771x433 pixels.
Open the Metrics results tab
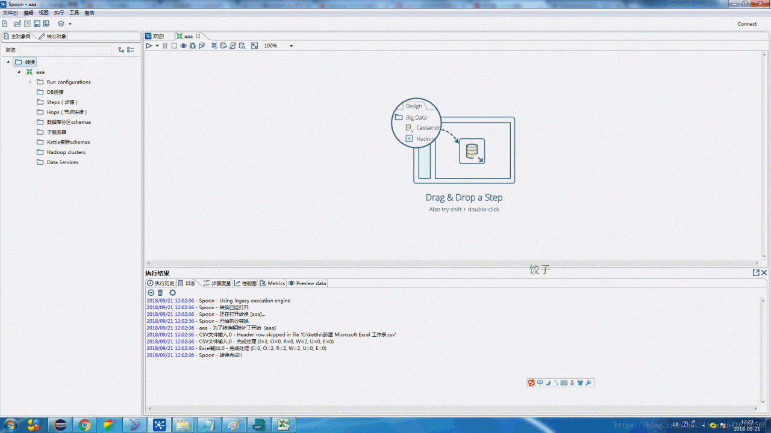[272, 283]
